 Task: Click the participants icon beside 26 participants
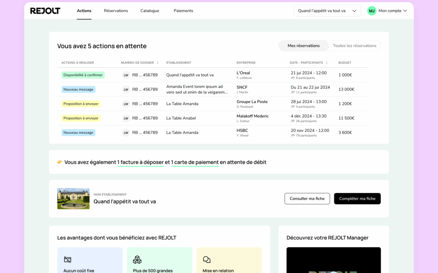coord(293,121)
